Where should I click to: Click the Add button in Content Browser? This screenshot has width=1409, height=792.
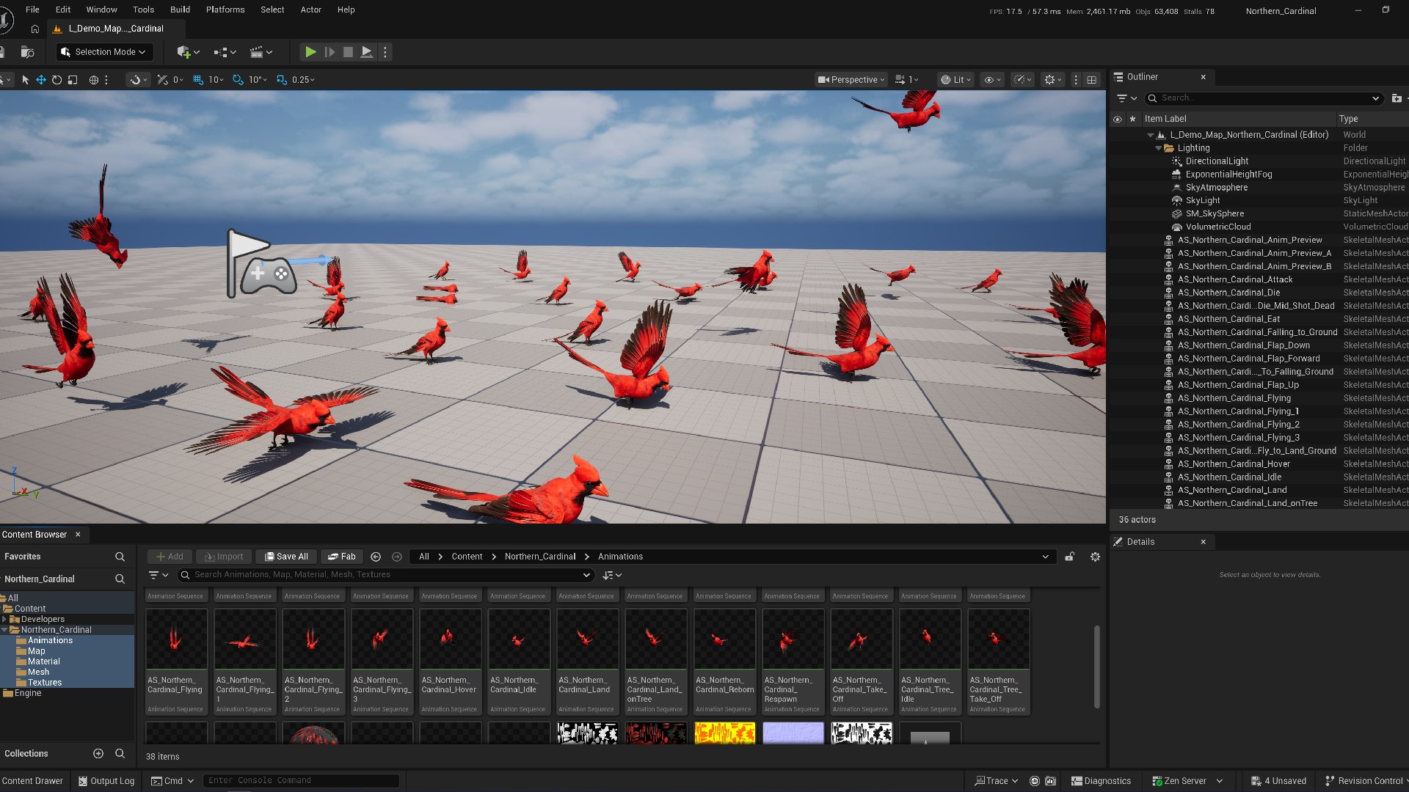pyautogui.click(x=170, y=557)
